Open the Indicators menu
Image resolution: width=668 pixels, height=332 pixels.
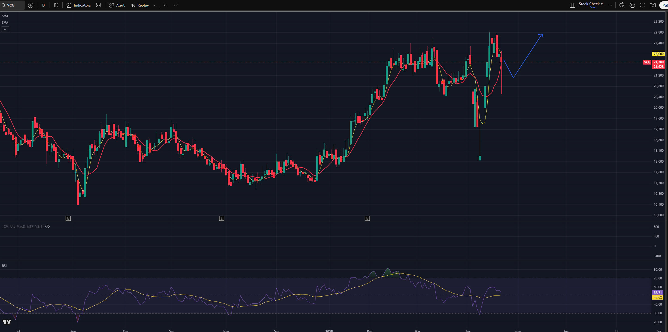click(78, 5)
